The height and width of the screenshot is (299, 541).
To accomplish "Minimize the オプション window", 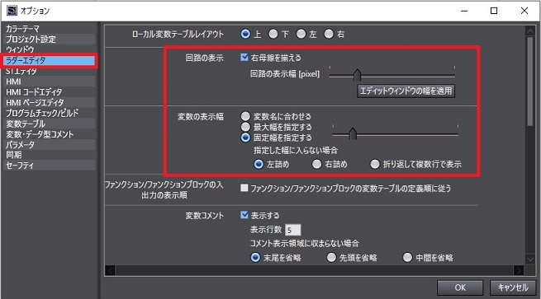I will coord(464,11).
